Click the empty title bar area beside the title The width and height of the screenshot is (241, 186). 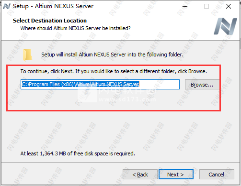[x=136, y=6]
